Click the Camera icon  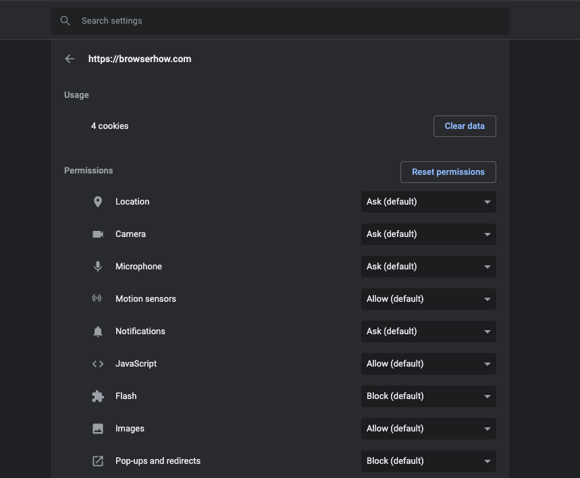coord(98,234)
